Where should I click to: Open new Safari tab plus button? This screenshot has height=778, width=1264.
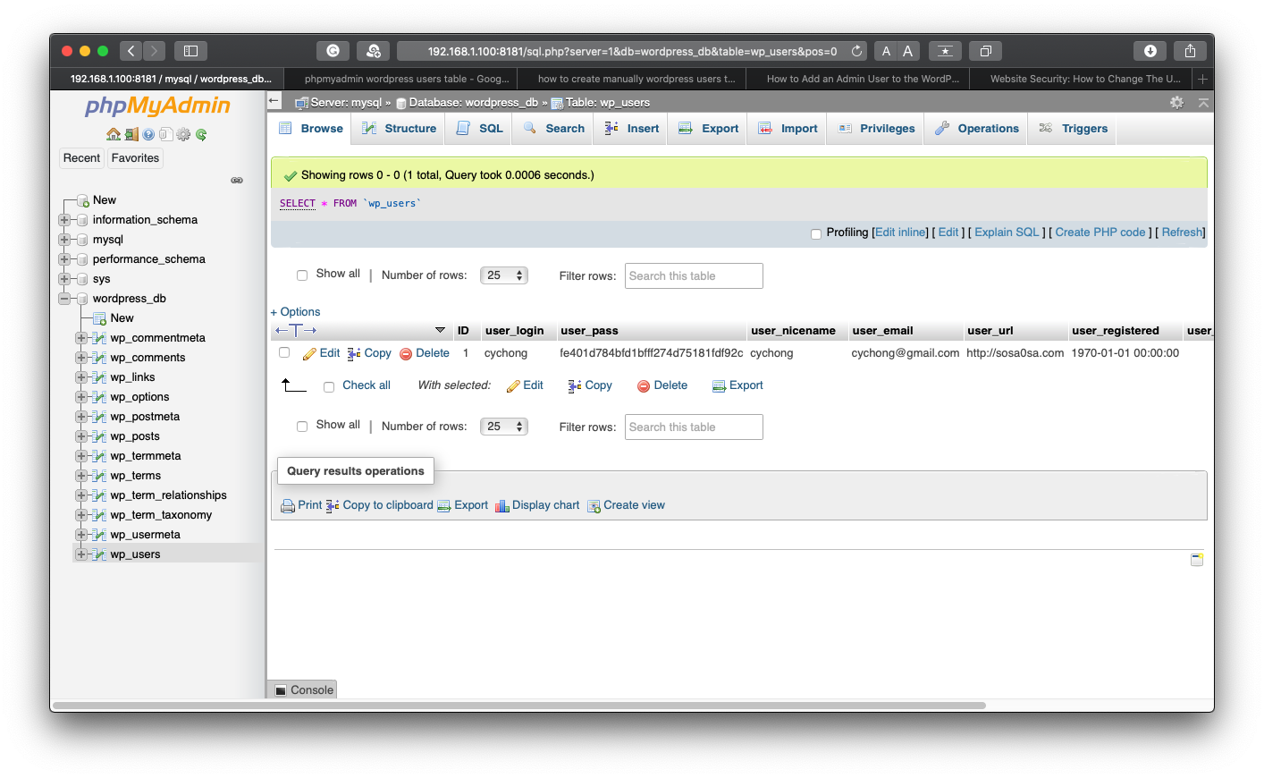1202,79
